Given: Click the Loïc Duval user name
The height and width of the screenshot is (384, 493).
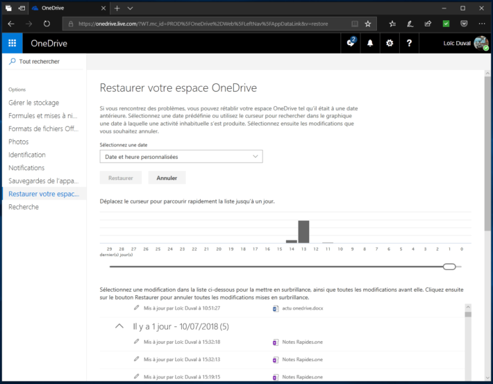Looking at the screenshot, I should tap(457, 44).
